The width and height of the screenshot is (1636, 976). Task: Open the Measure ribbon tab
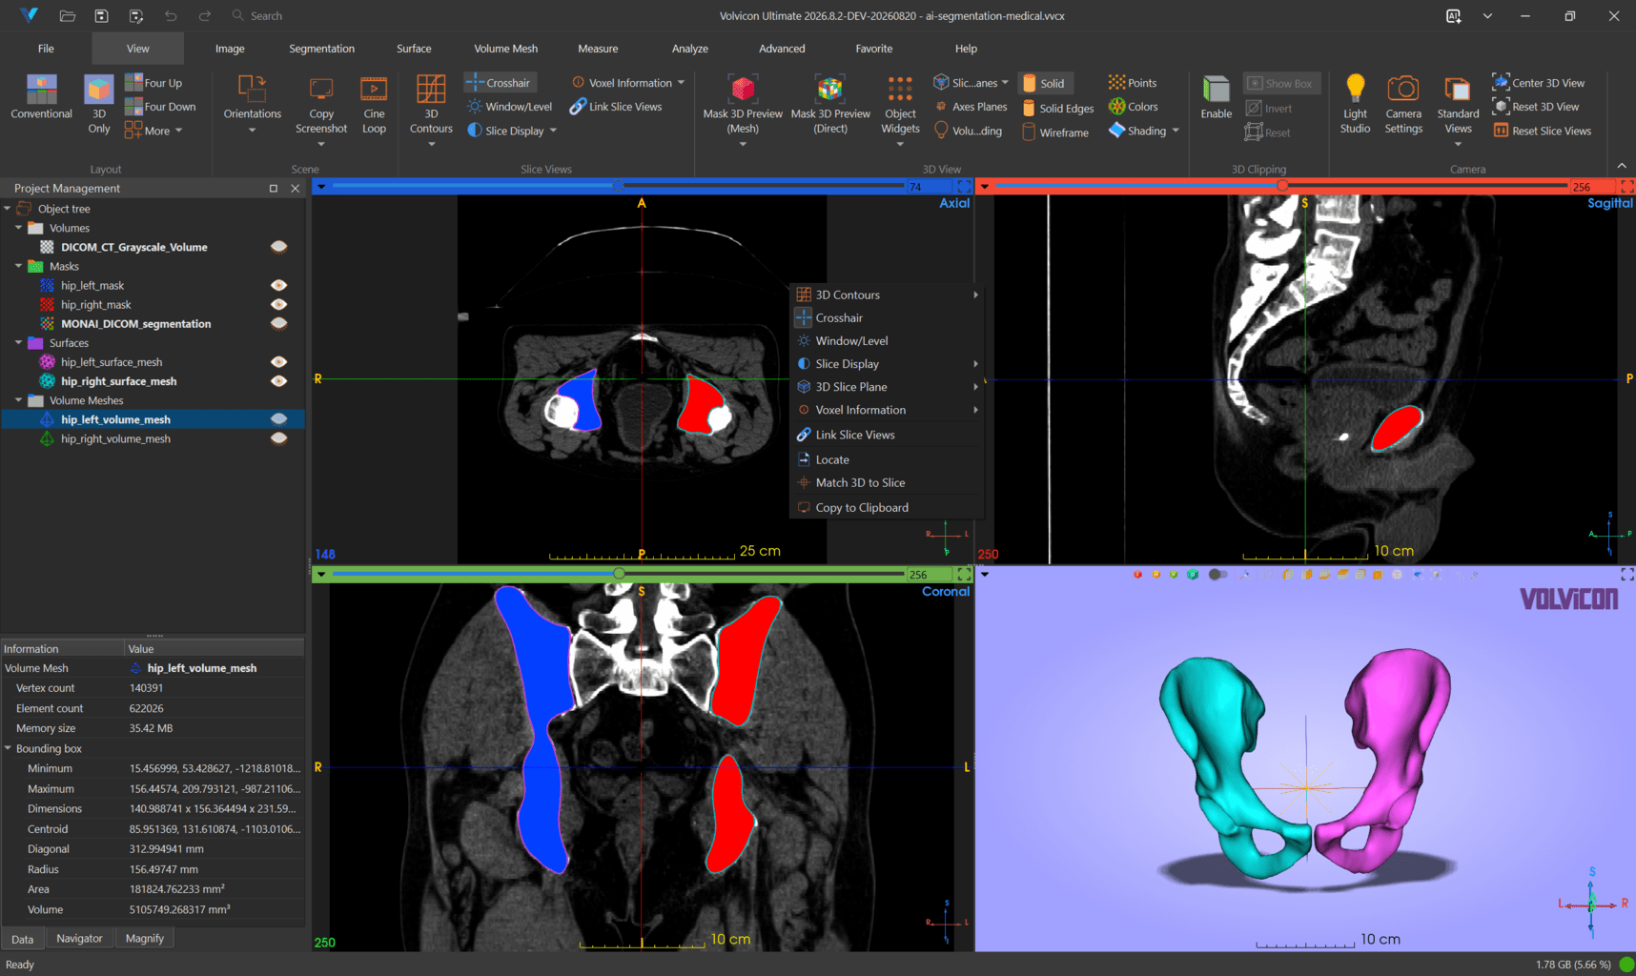coord(598,49)
